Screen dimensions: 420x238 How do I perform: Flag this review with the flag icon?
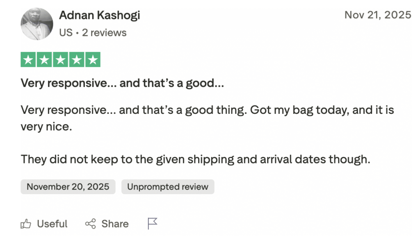point(152,223)
